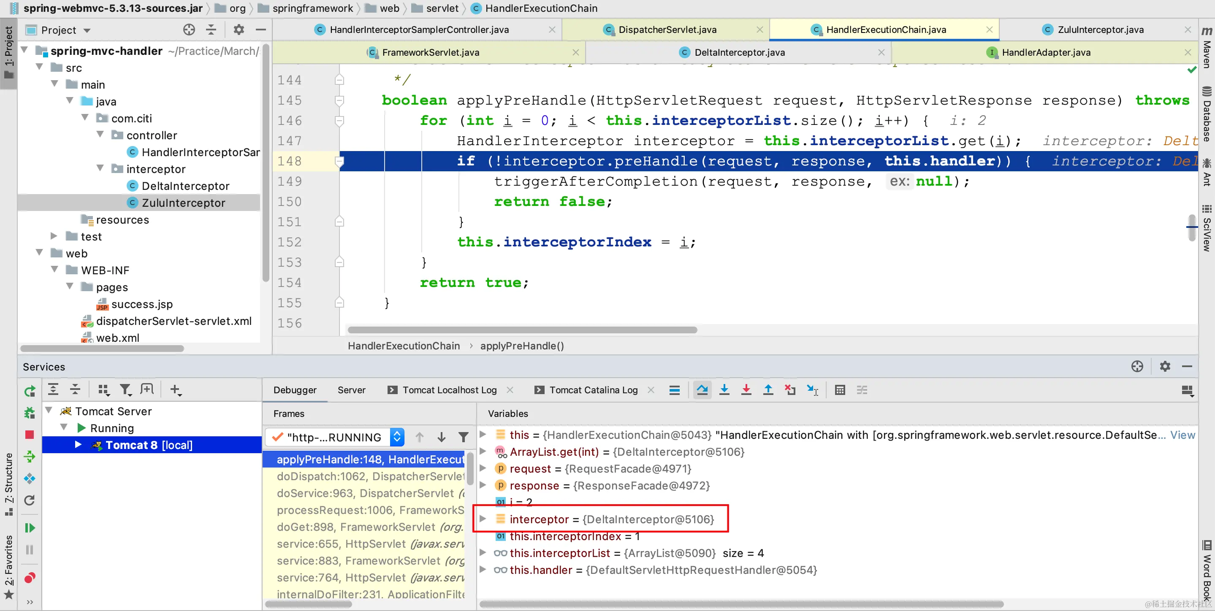Open Project panel gear settings
This screenshot has width=1215, height=611.
239,30
